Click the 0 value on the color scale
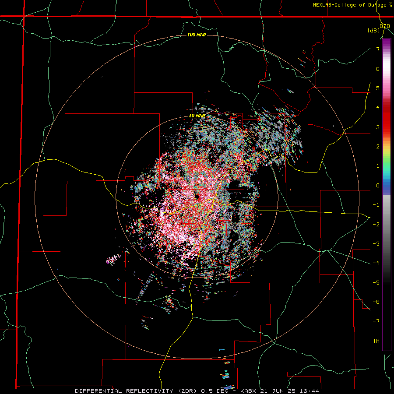This screenshot has width=394, height=394. [378, 186]
